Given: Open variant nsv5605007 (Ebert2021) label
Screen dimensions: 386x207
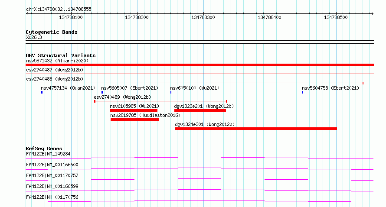Looking at the screenshot, I should click(x=130, y=88).
